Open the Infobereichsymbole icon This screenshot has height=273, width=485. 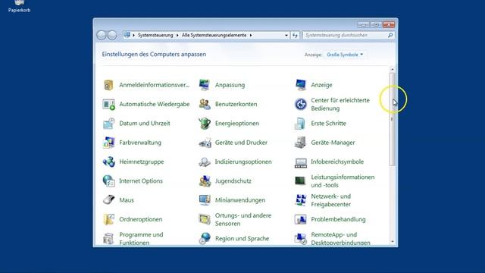(300, 162)
